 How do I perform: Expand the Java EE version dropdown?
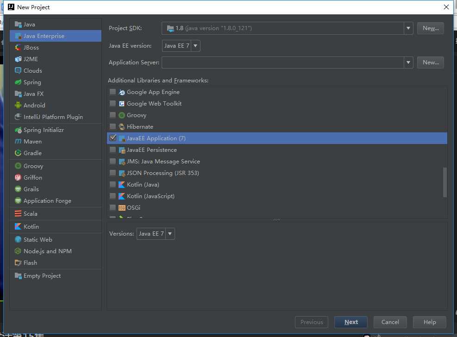[181, 45]
